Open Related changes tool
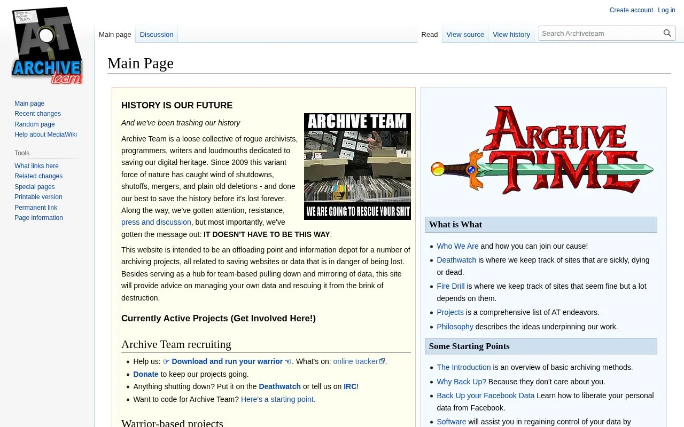Image resolution: width=684 pixels, height=427 pixels. [38, 176]
